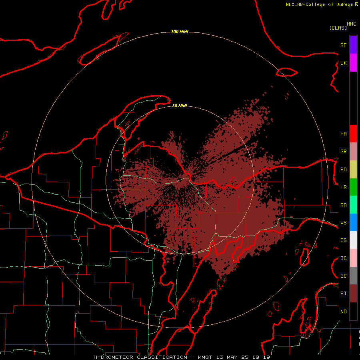Image resolution: width=360 pixels, height=360 pixels.
Task: Click the WS blue legend swatch
Action: pyautogui.click(x=353, y=222)
